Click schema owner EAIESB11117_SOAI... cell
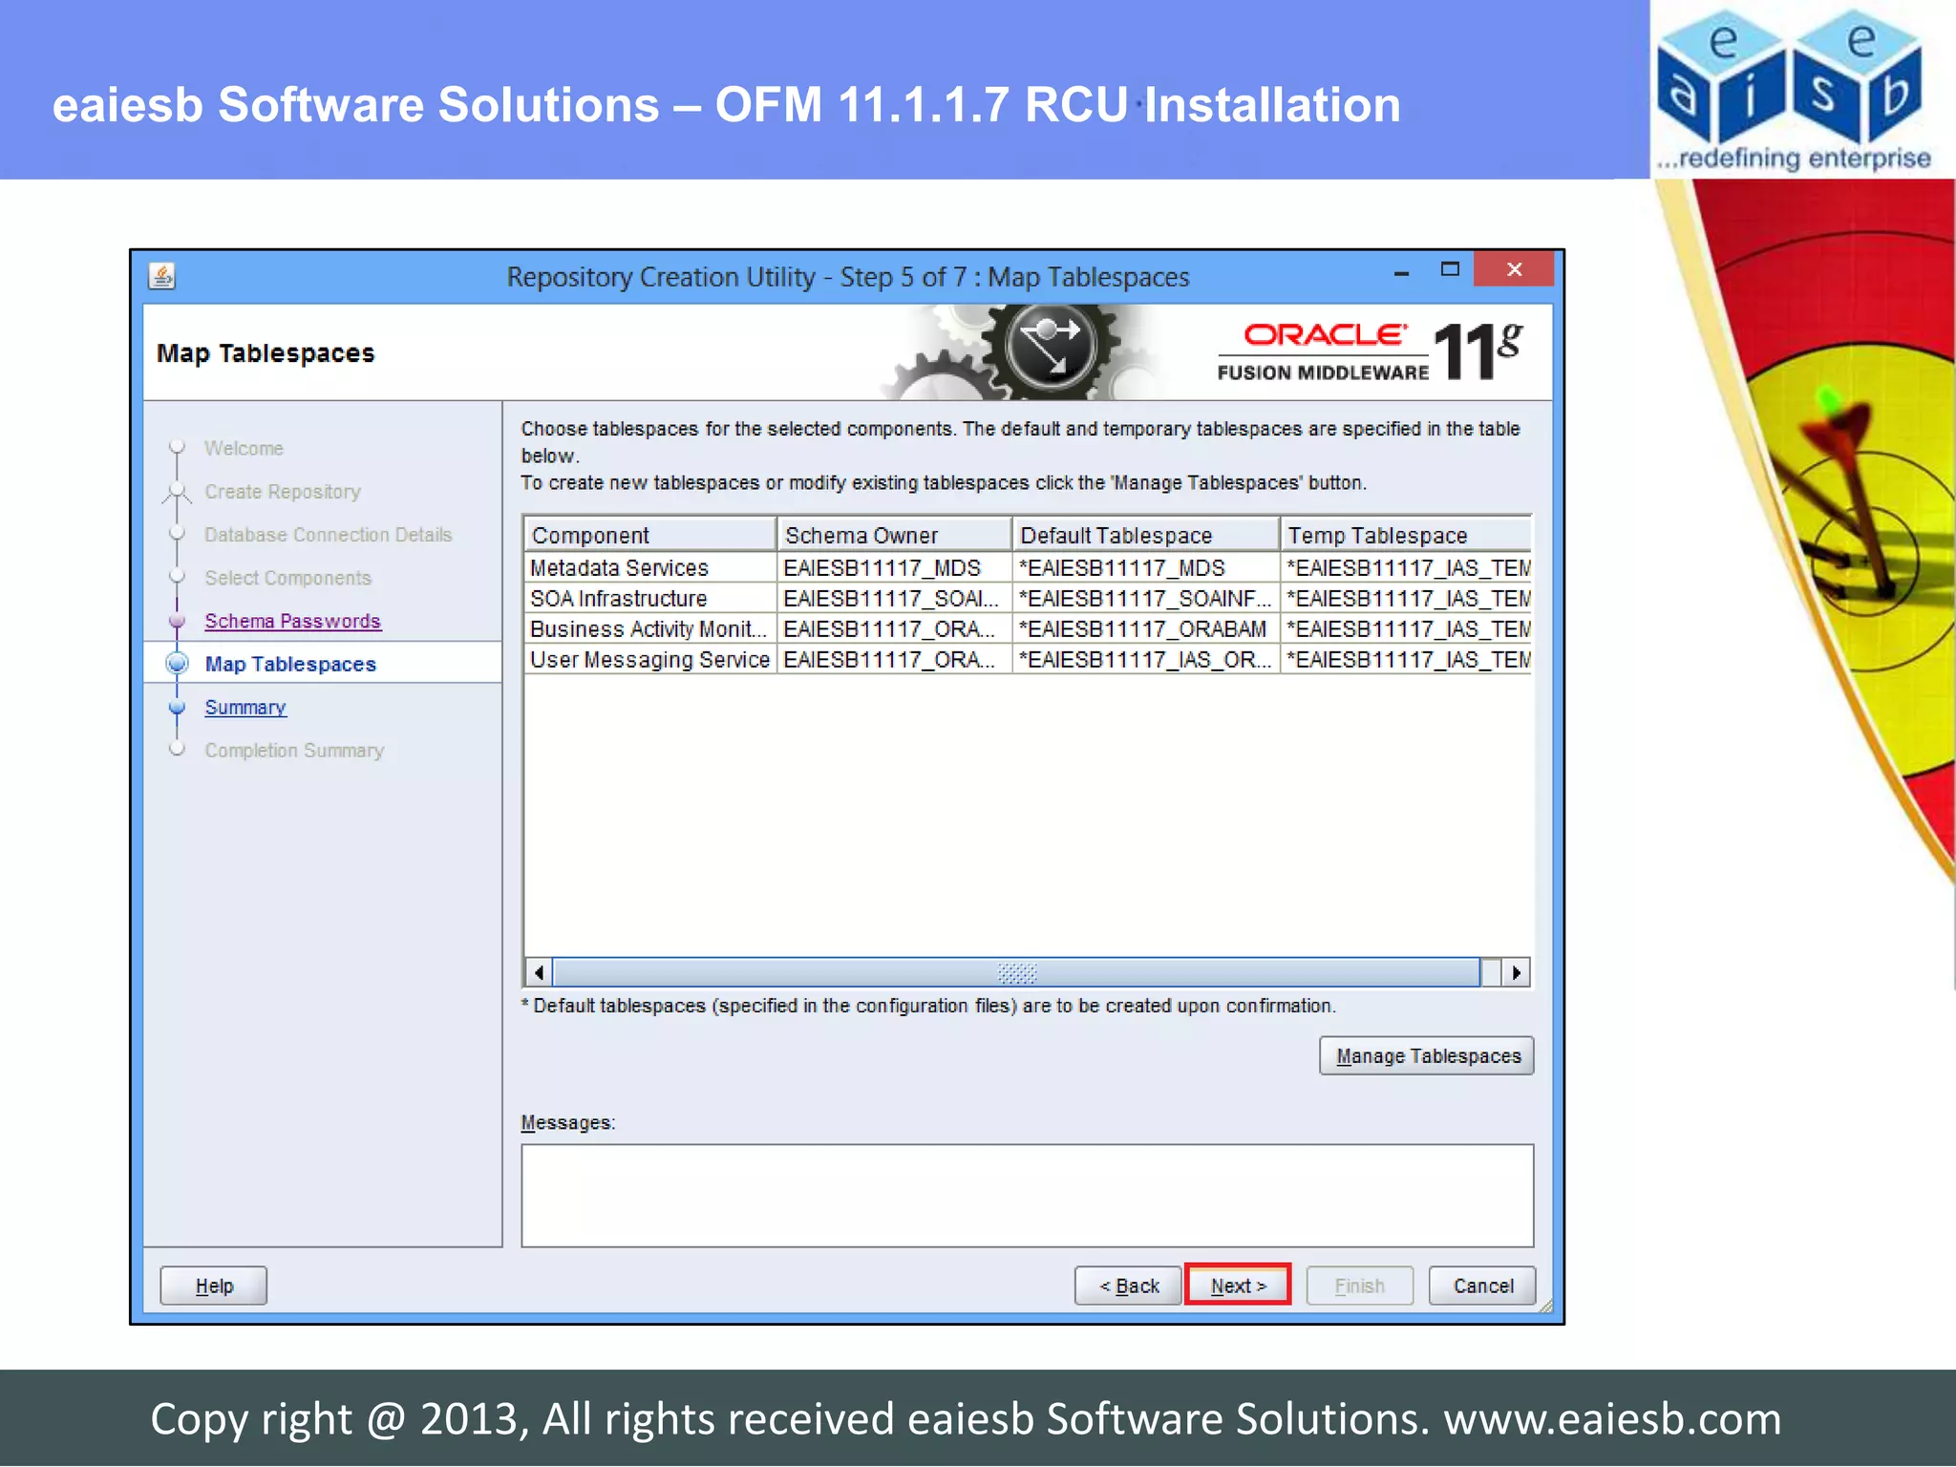Screen dimensions: 1956x1467 click(x=895, y=599)
